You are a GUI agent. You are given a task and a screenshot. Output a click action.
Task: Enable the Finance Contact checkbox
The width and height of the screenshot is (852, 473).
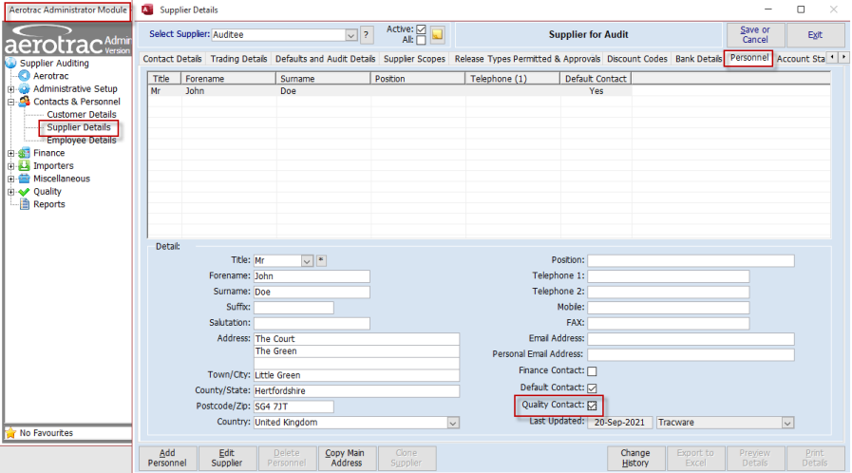pos(592,371)
